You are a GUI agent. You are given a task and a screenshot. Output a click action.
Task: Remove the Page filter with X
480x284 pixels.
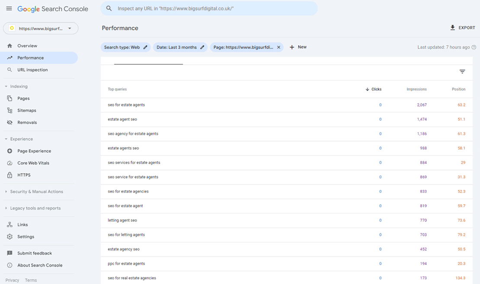tap(278, 47)
